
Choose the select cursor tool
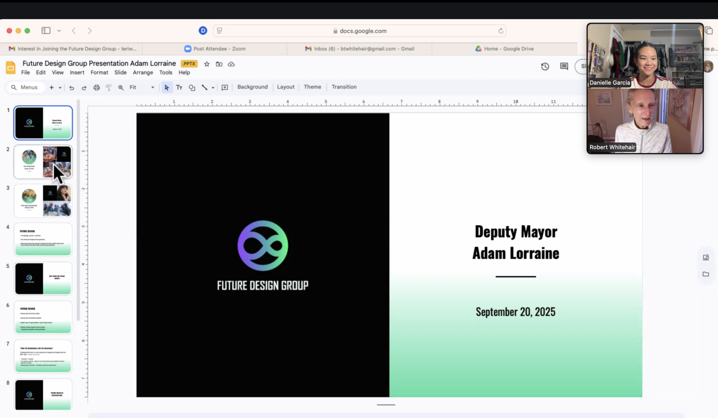click(x=167, y=87)
